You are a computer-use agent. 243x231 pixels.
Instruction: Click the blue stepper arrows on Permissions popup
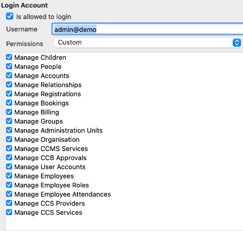pos(237,42)
